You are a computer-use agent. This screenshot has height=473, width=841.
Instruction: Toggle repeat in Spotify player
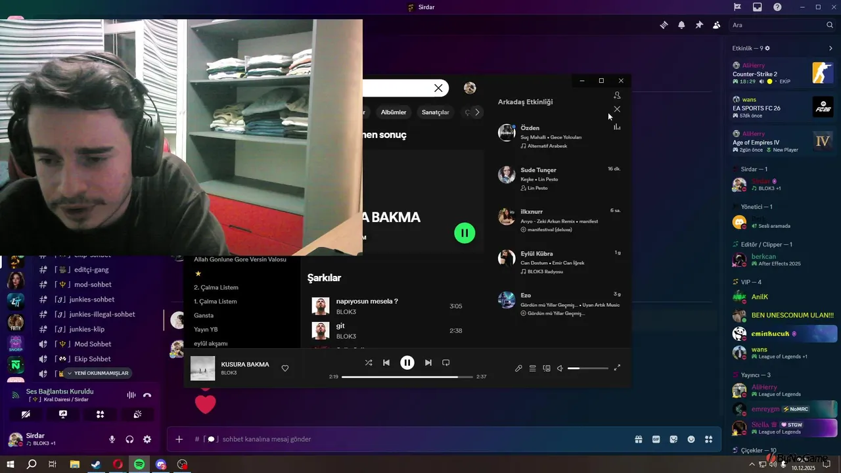[x=445, y=363]
